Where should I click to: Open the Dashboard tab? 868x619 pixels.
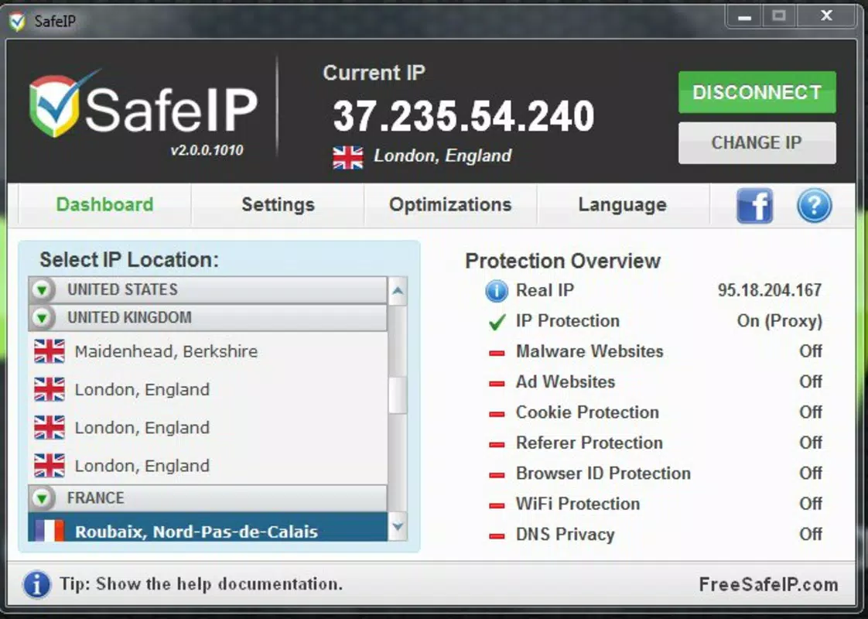[104, 205]
